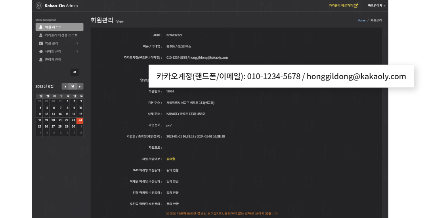Click the Home breadcrumb link

coord(361,20)
